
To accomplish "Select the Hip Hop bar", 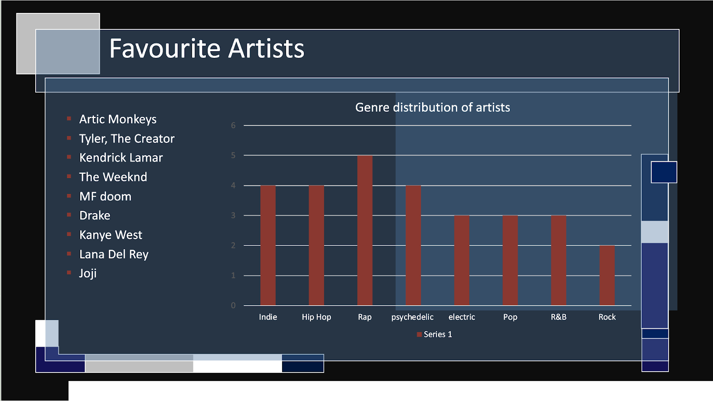I will [x=316, y=246].
